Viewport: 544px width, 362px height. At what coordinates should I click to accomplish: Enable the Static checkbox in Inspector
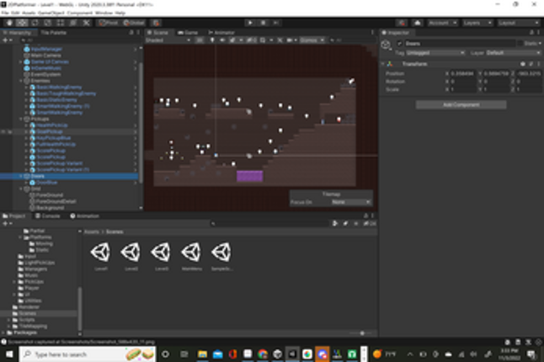point(520,43)
